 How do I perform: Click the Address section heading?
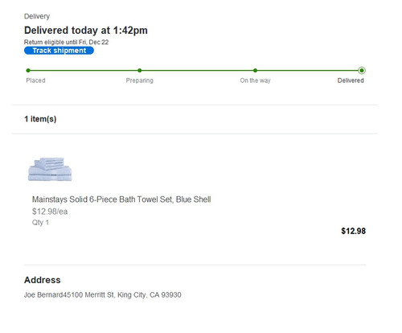pos(43,280)
